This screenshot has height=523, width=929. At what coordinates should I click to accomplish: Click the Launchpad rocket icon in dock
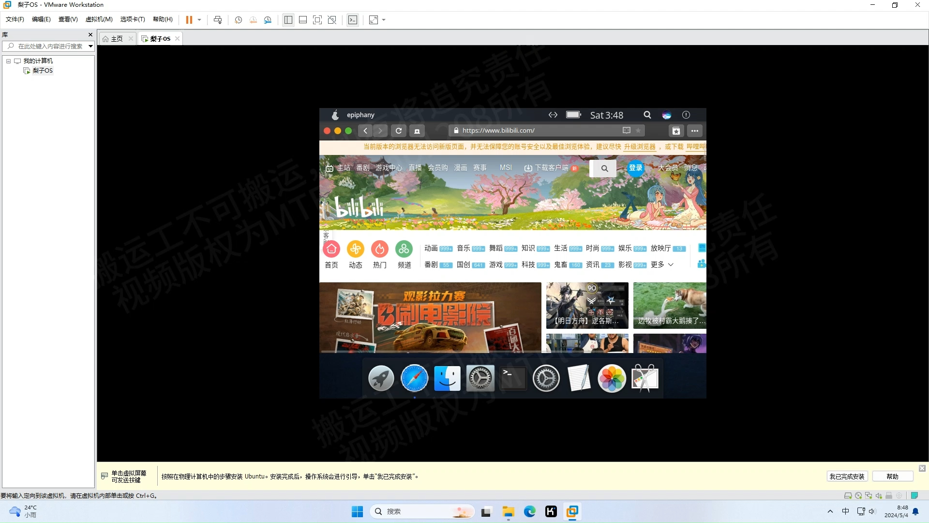coord(381,377)
